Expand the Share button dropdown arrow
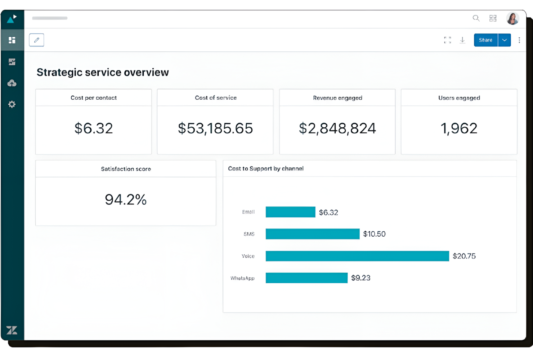533x355 pixels. [504, 40]
